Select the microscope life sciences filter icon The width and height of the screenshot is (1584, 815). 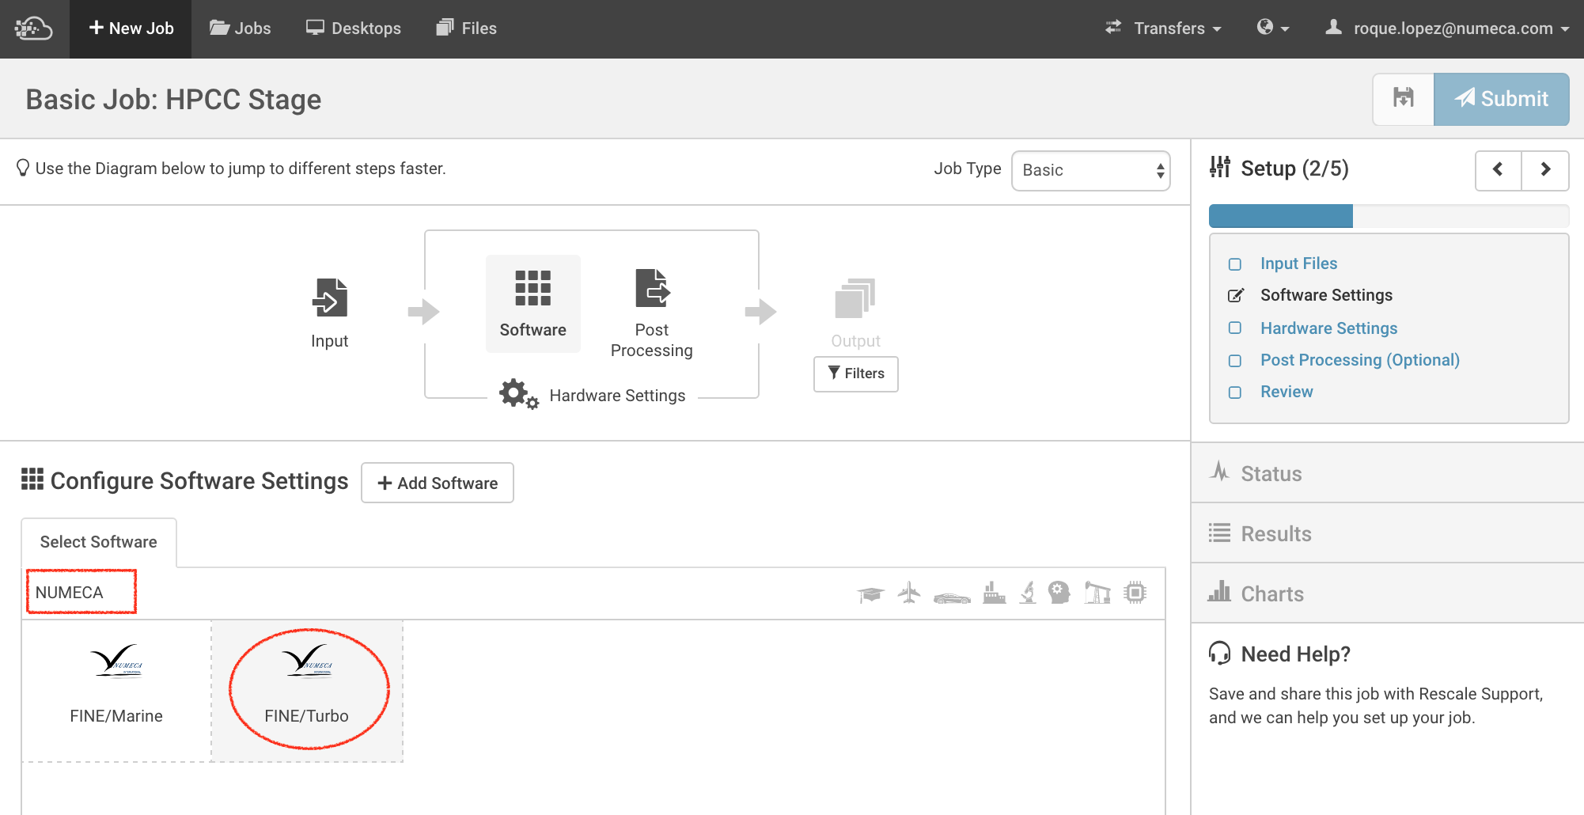pos(1028,593)
